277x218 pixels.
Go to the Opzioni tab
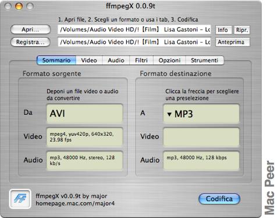169,60
